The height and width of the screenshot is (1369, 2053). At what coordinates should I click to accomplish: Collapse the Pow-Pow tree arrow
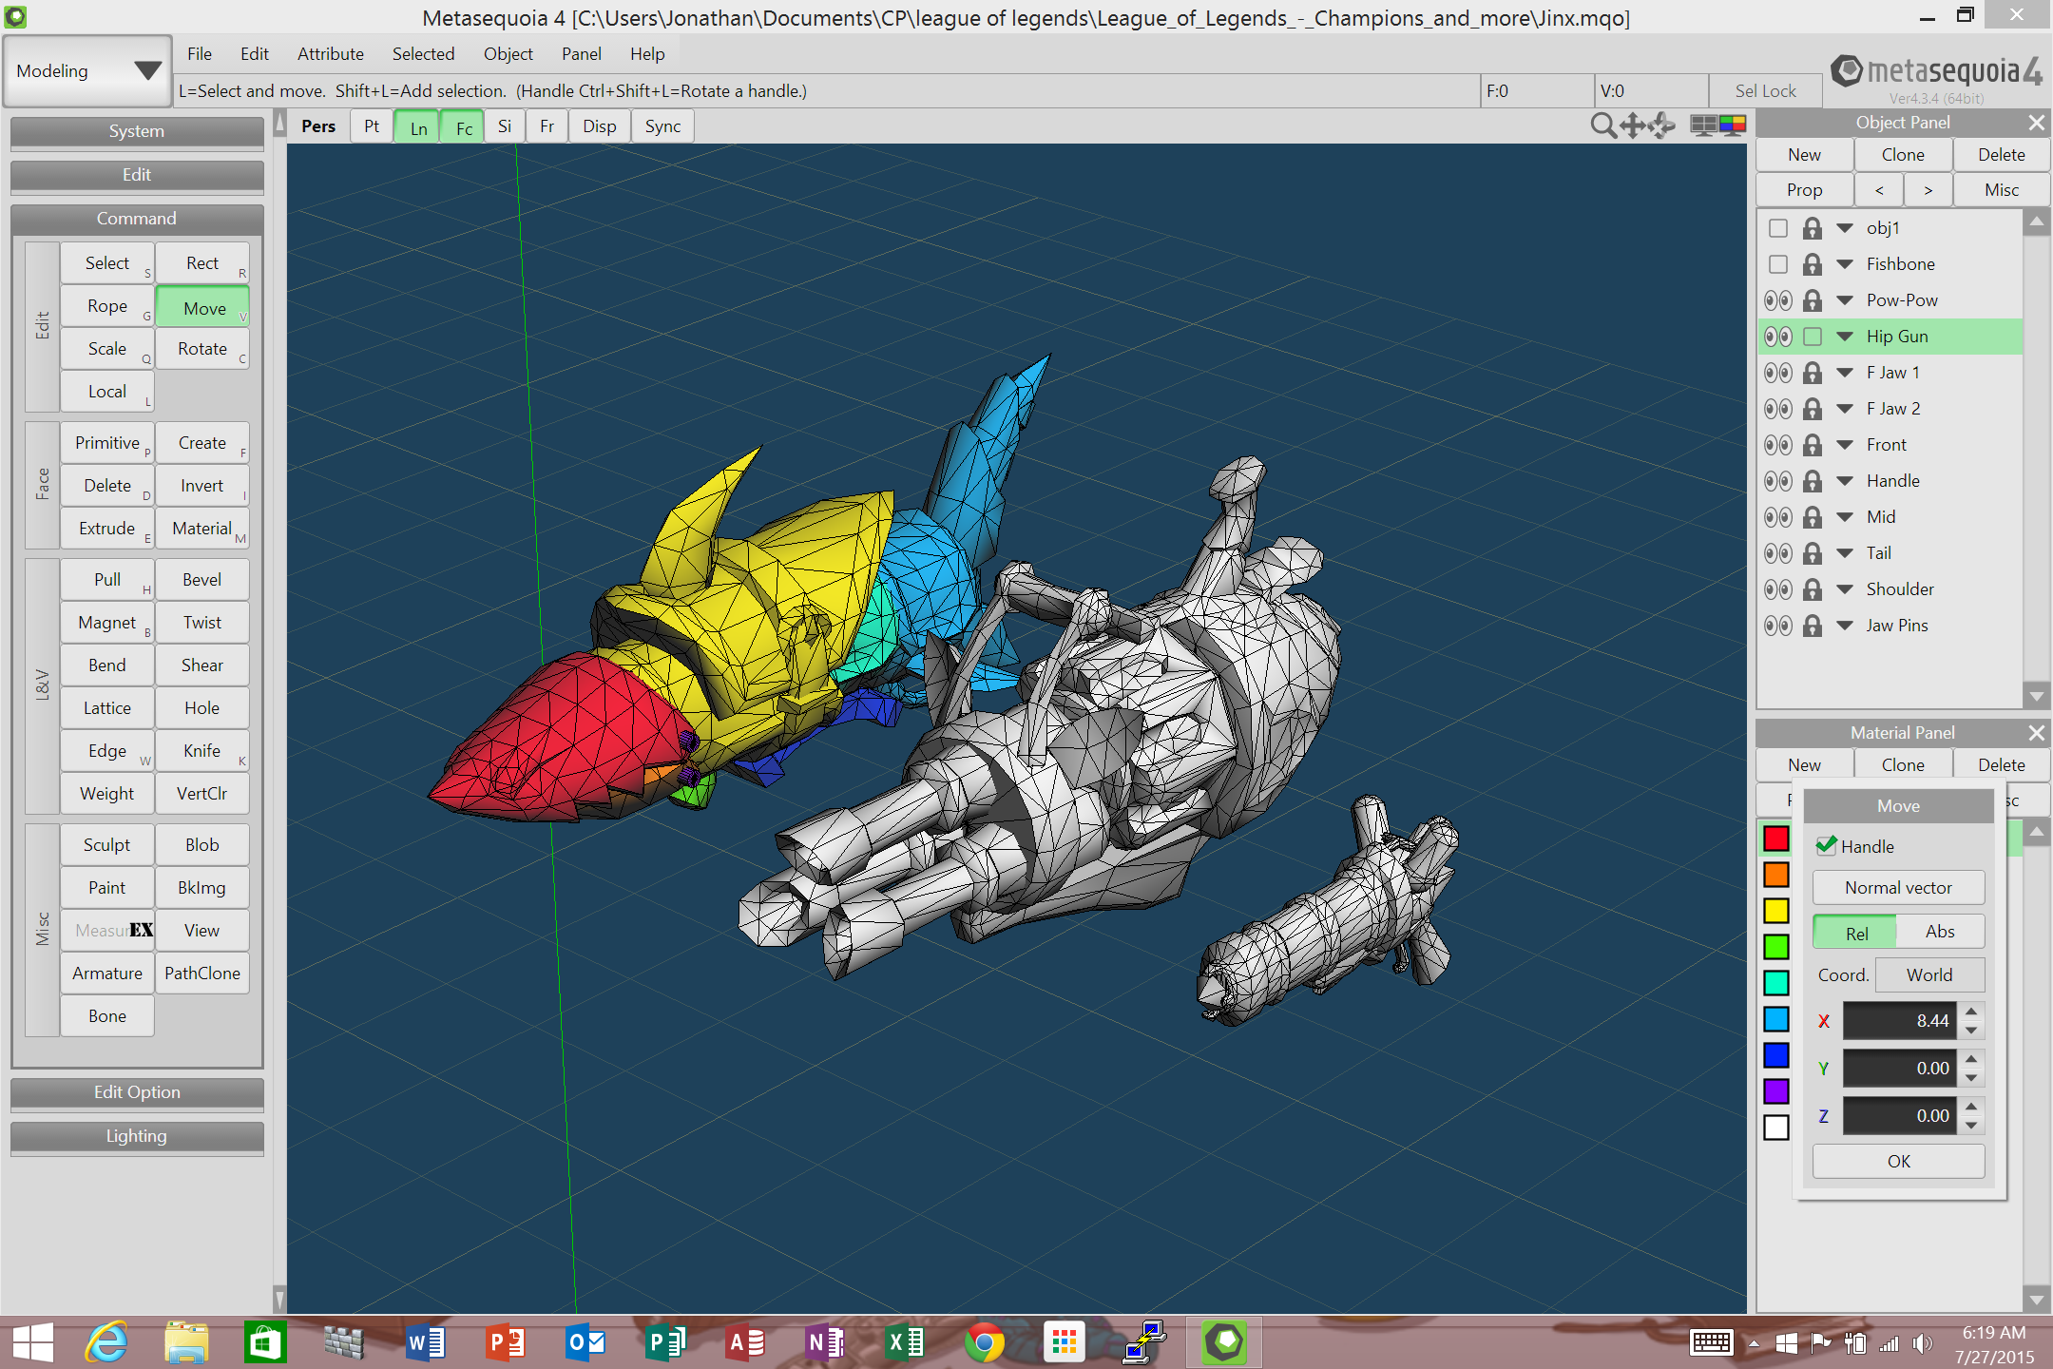(1845, 300)
